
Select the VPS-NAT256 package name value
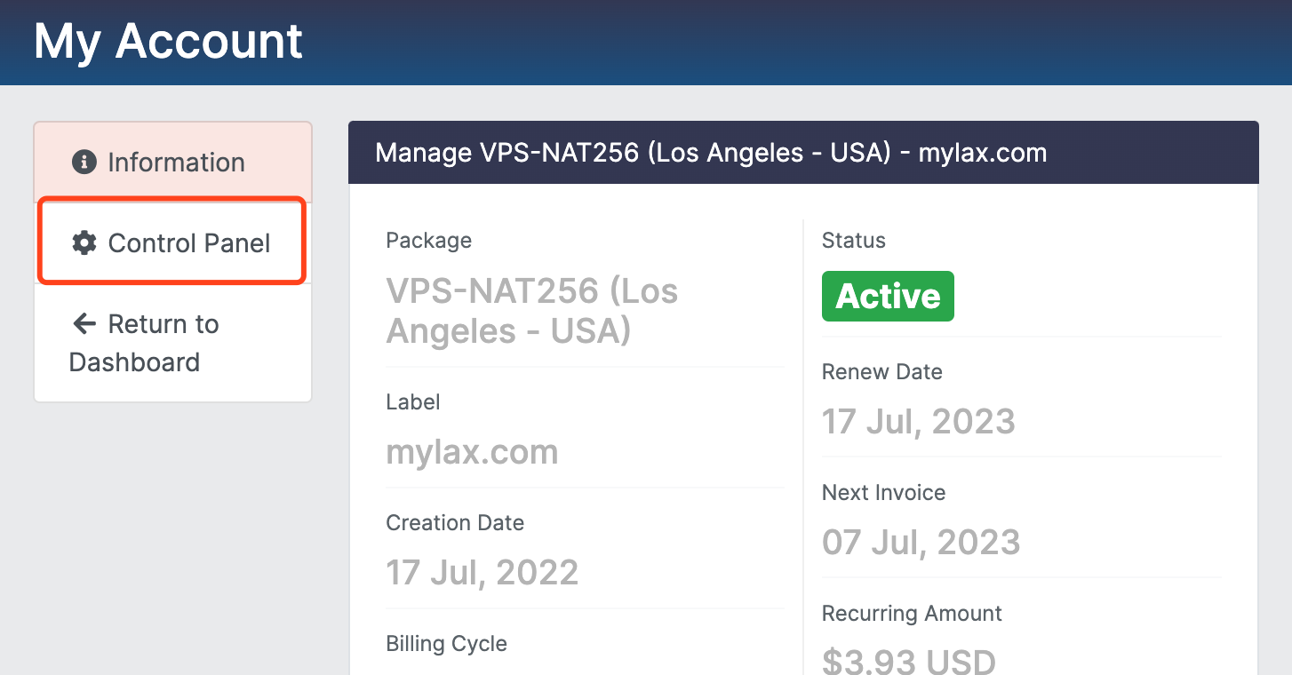531,311
